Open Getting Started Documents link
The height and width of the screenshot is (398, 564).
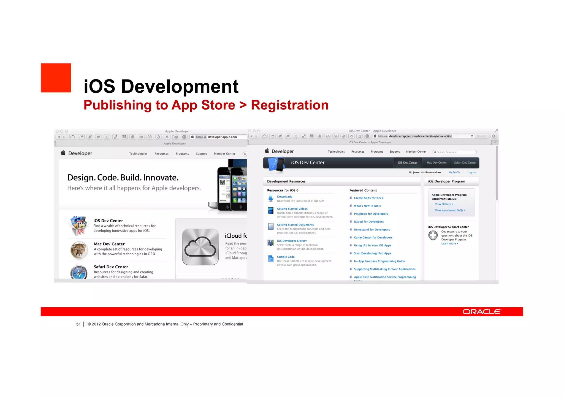click(295, 225)
